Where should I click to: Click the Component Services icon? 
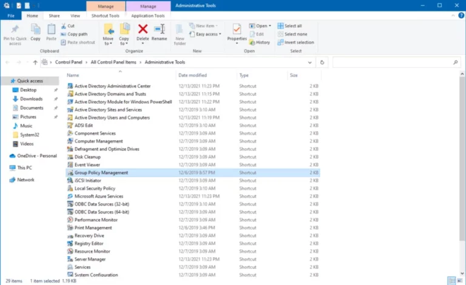coord(70,133)
